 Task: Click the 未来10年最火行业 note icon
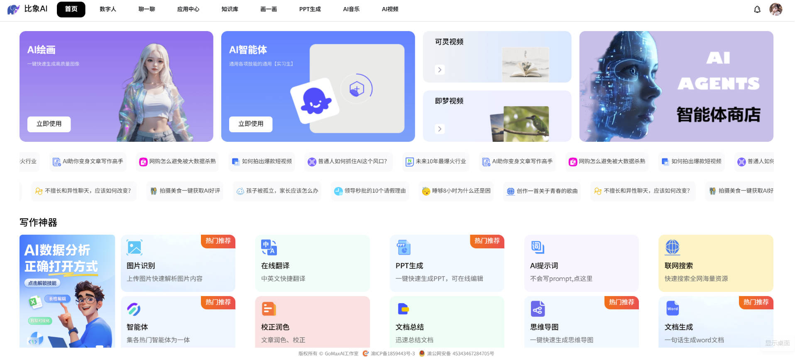click(409, 162)
